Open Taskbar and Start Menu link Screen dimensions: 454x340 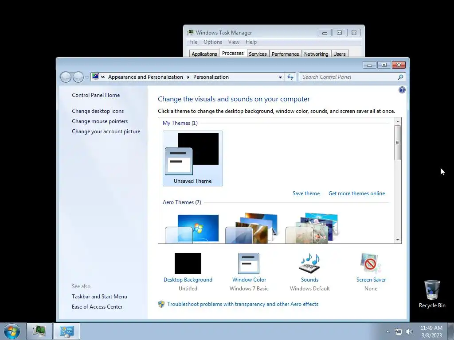tap(100, 297)
